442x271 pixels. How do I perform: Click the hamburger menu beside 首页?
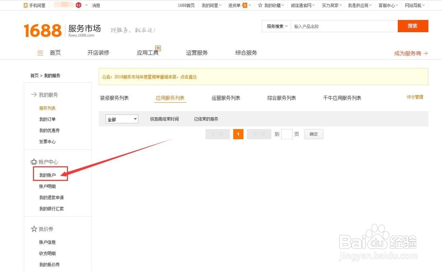pos(40,52)
